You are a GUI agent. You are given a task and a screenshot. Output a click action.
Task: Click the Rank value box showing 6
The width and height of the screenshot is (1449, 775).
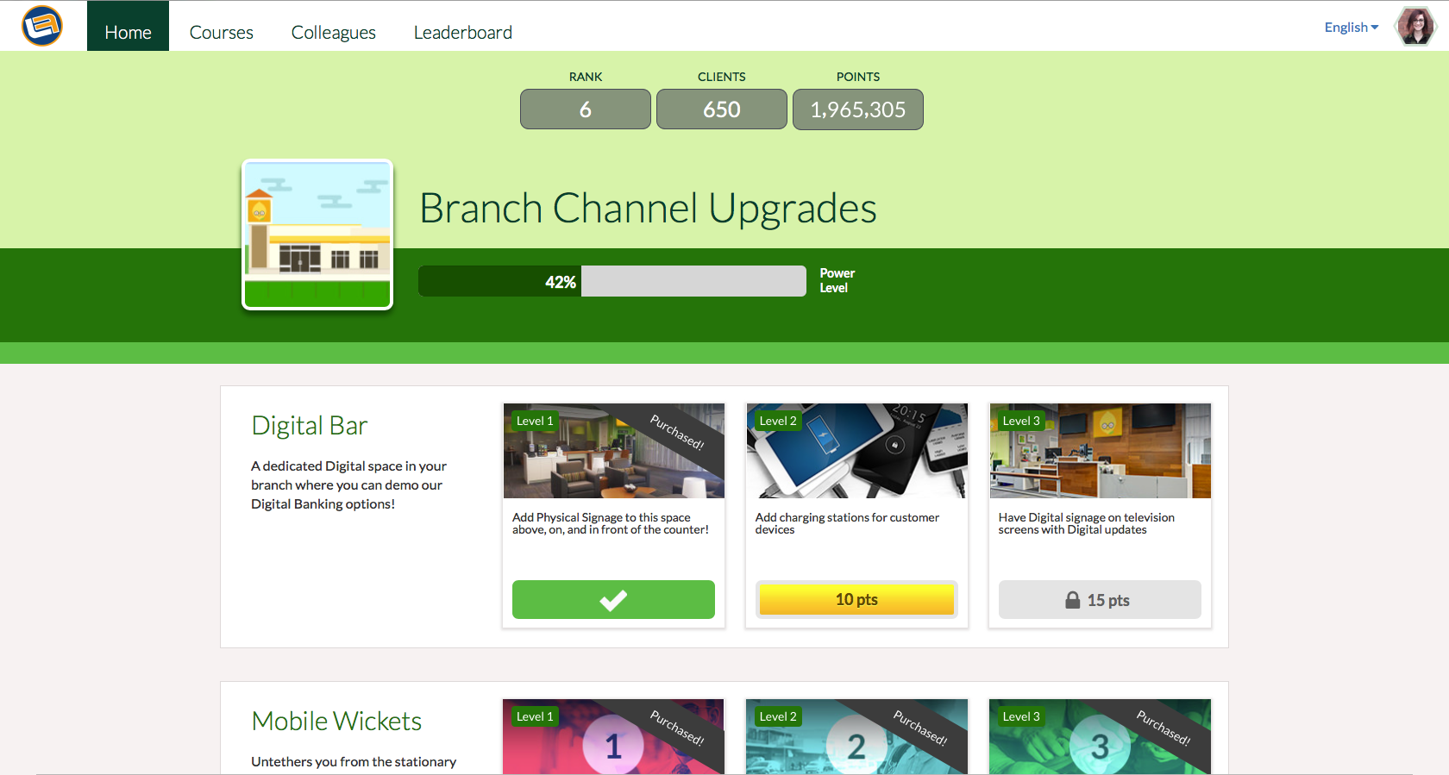pyautogui.click(x=586, y=109)
